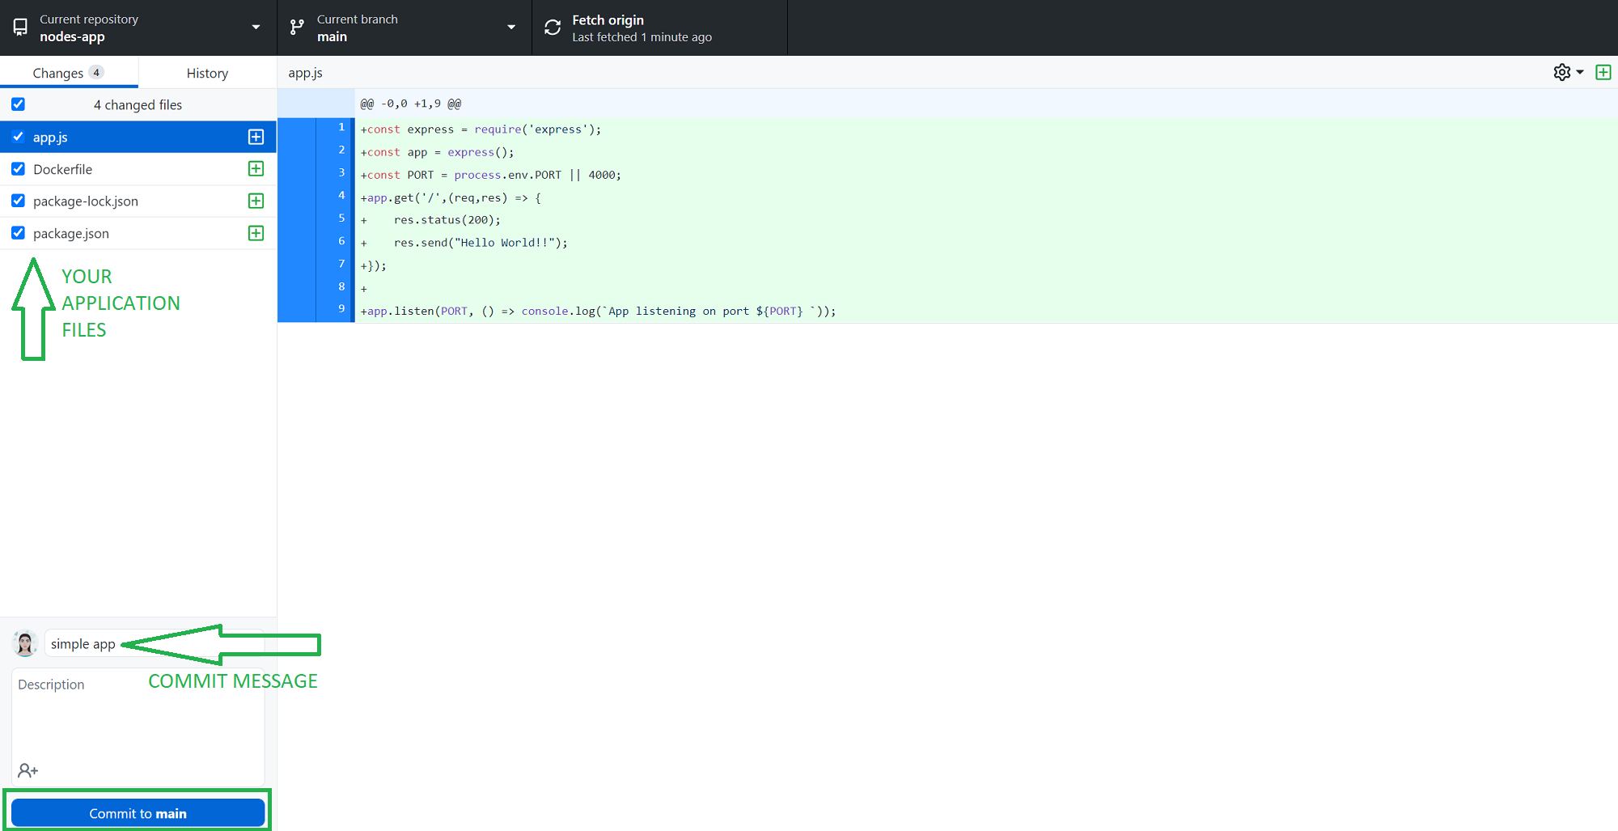Click the added-file status icon for Dockerfile
This screenshot has height=831, width=1618.
tap(256, 169)
